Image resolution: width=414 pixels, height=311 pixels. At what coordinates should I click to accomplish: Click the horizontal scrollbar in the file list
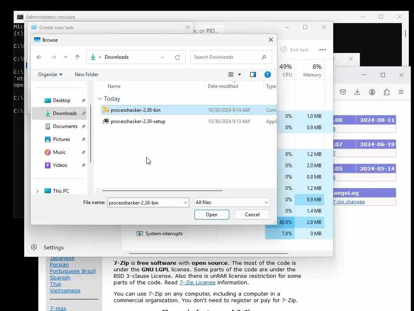pos(163,190)
